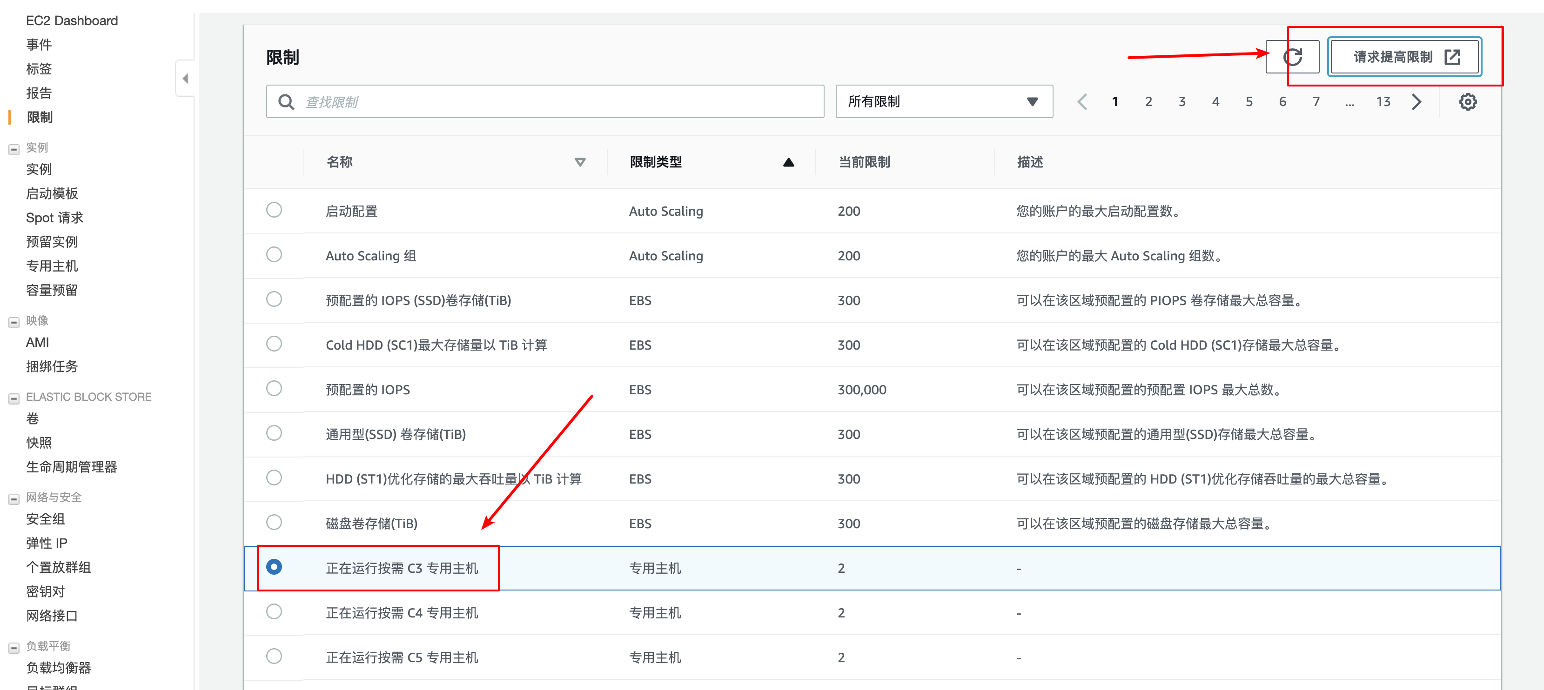The width and height of the screenshot is (1544, 690).
Task: Select the 预配置的 IOPS radio button
Action: click(x=274, y=388)
